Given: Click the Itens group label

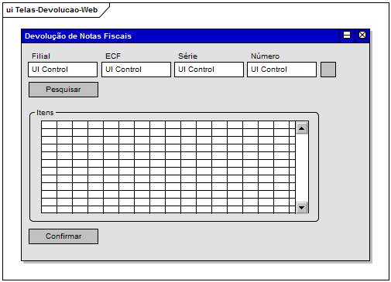Looking at the screenshot, I should [x=45, y=113].
